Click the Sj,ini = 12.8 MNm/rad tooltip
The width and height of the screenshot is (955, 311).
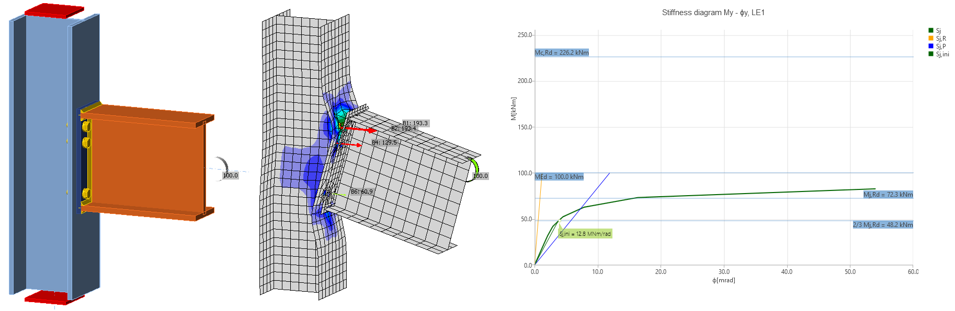click(x=585, y=234)
